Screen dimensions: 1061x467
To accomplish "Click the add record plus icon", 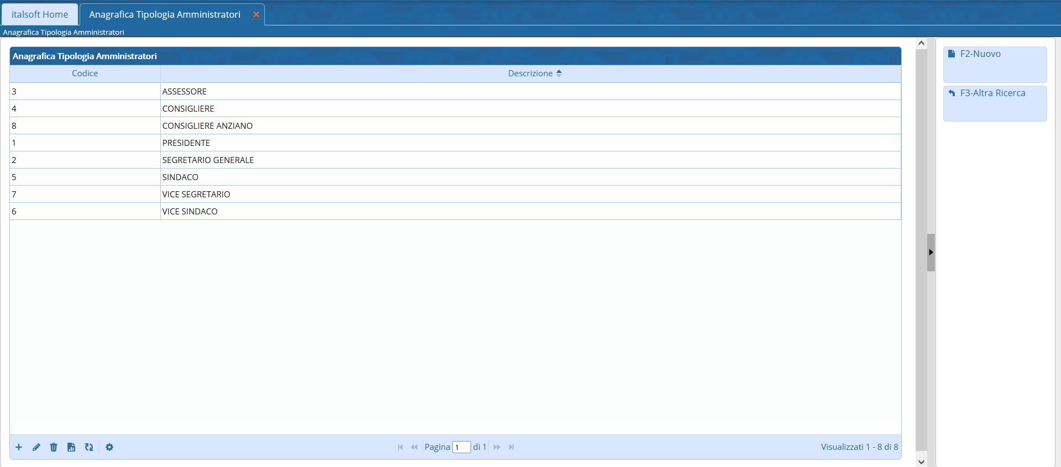I will pyautogui.click(x=19, y=447).
